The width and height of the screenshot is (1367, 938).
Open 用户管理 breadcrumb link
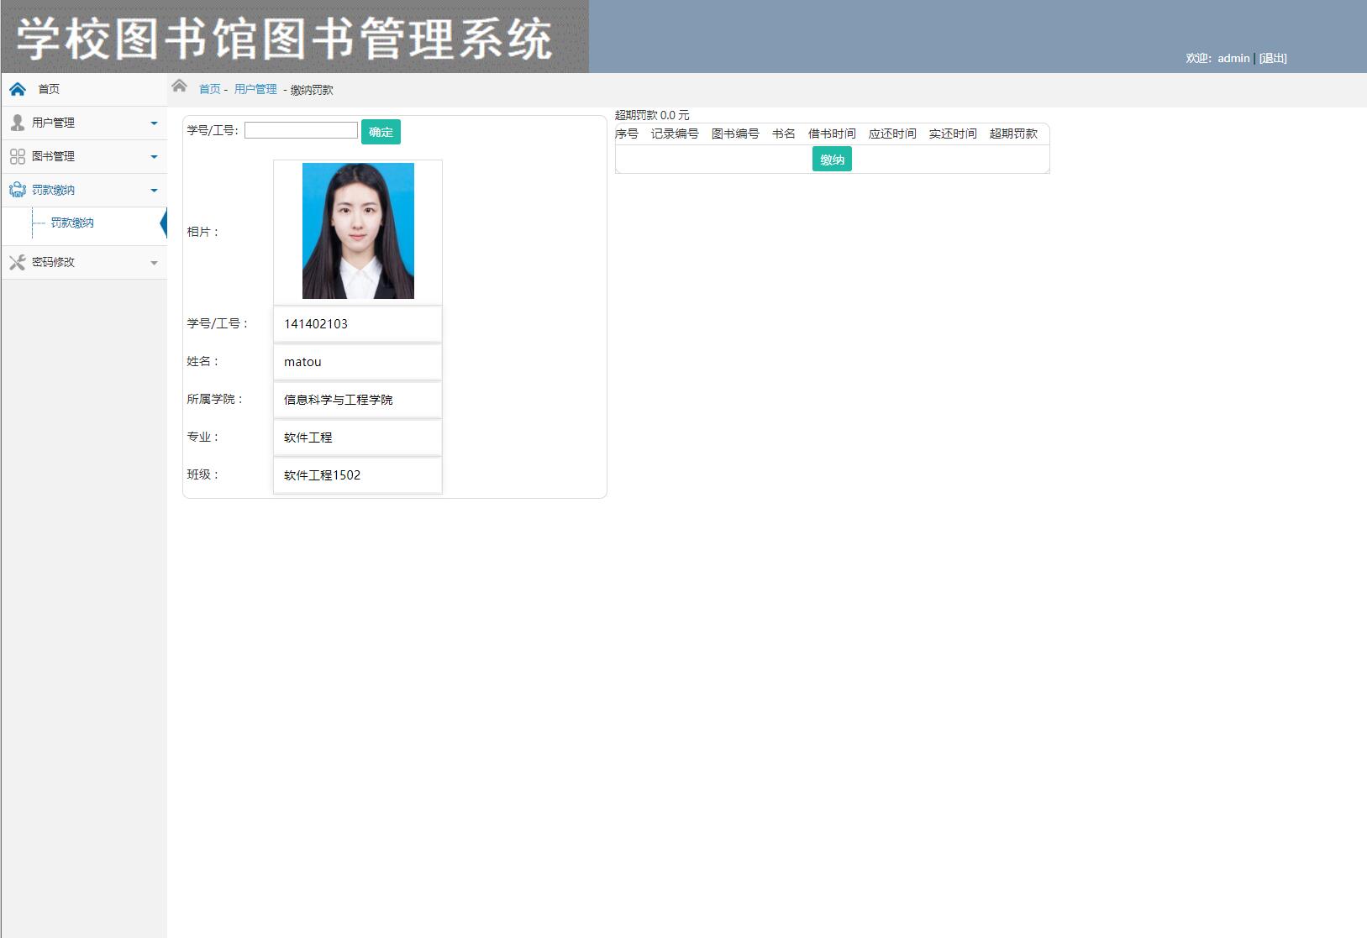pyautogui.click(x=255, y=89)
